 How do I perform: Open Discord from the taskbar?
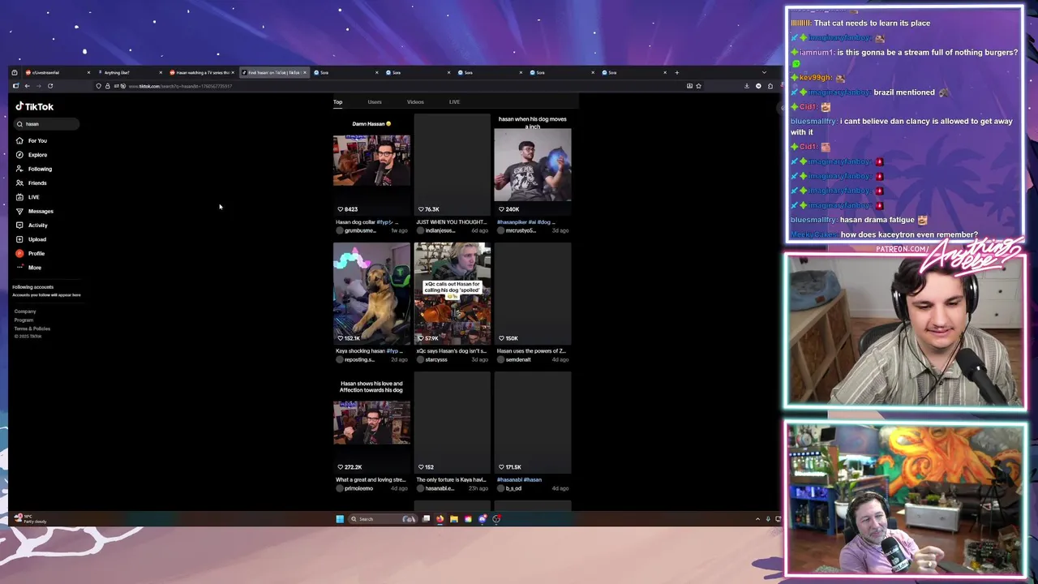483,519
